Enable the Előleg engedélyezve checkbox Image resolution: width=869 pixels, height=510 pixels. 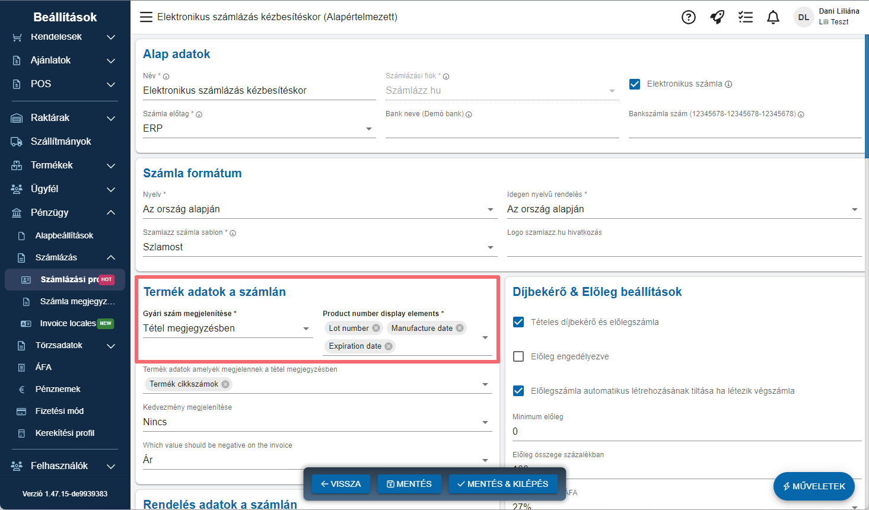(x=518, y=356)
